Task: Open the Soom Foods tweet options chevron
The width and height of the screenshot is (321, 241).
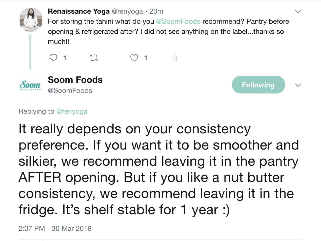Action: coord(298,85)
